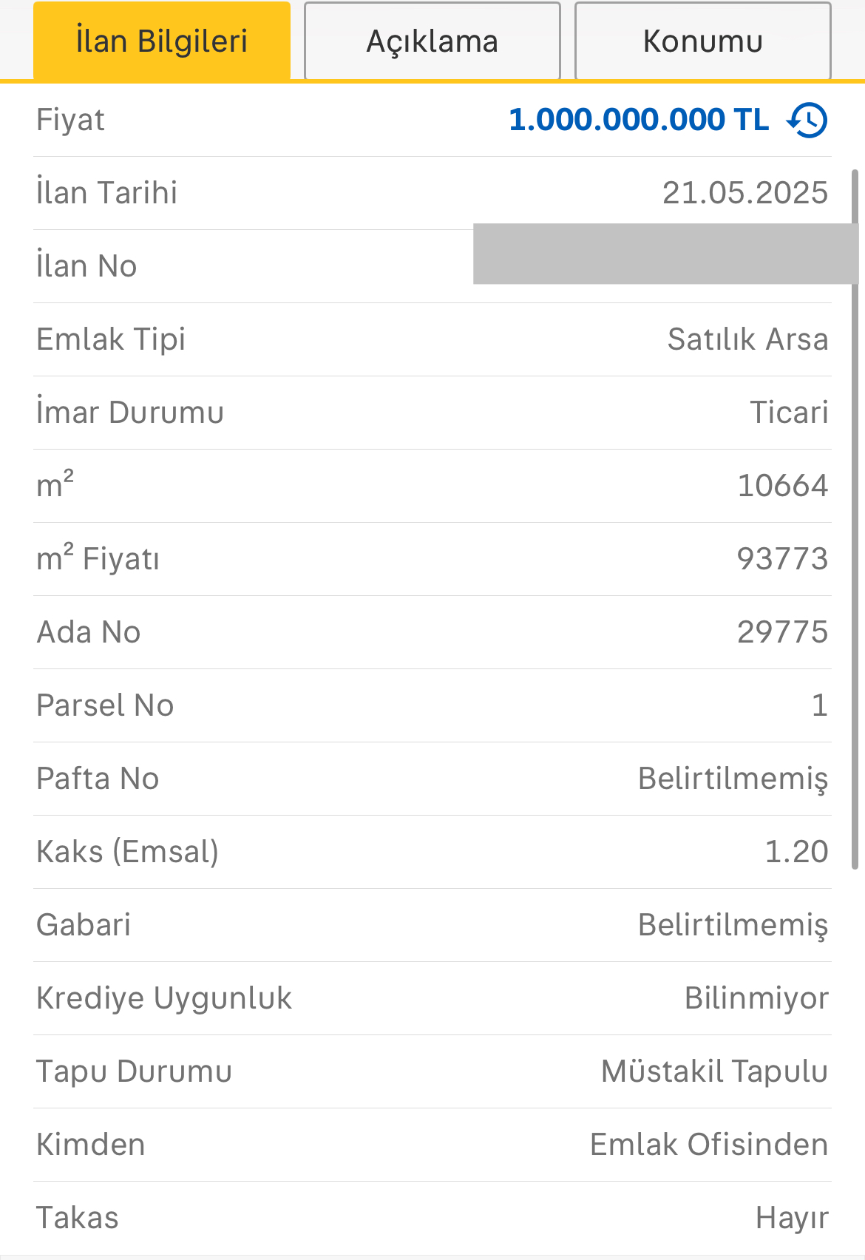The height and width of the screenshot is (1260, 865).
Task: Switch to the Konumu tab
Action: (702, 41)
